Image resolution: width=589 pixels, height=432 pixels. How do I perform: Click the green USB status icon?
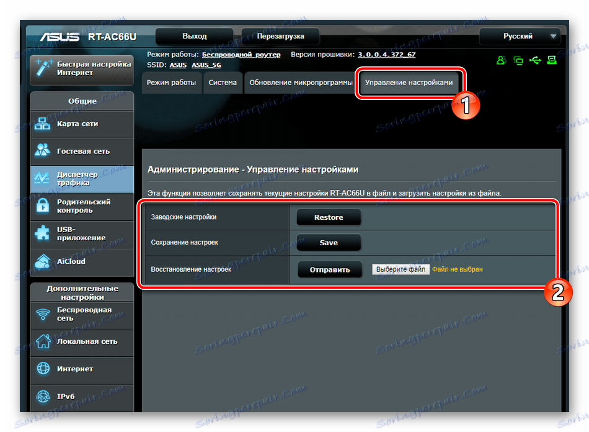tap(535, 60)
